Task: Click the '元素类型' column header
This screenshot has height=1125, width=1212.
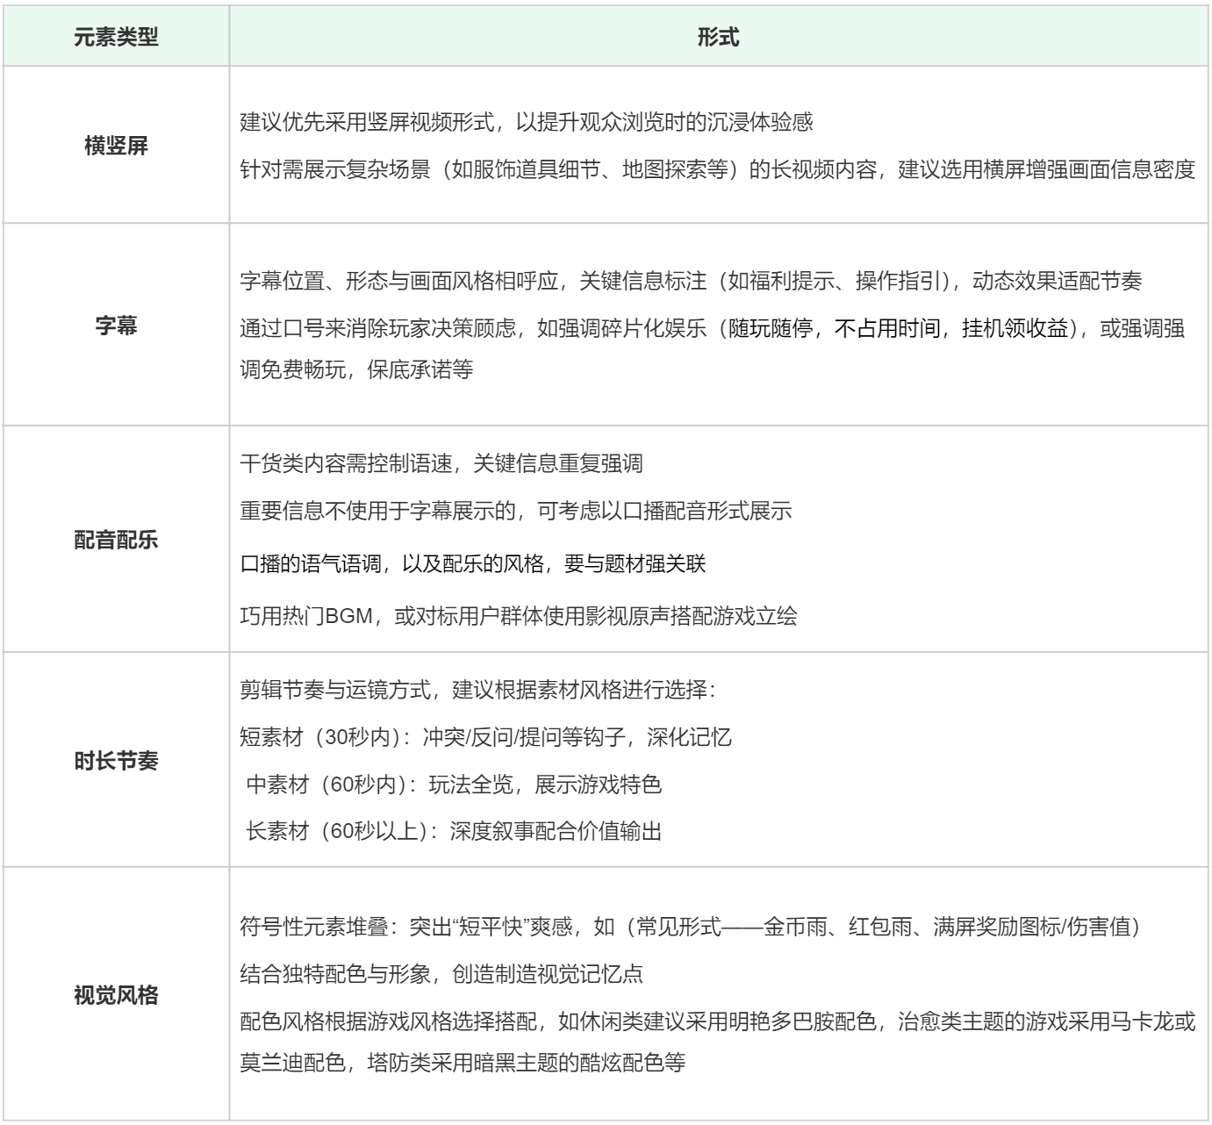Action: 116,38
